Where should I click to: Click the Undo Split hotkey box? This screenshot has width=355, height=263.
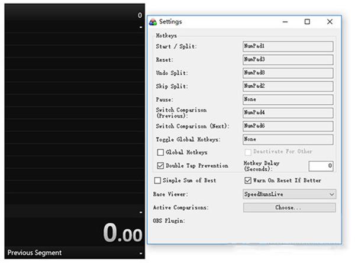(x=288, y=73)
